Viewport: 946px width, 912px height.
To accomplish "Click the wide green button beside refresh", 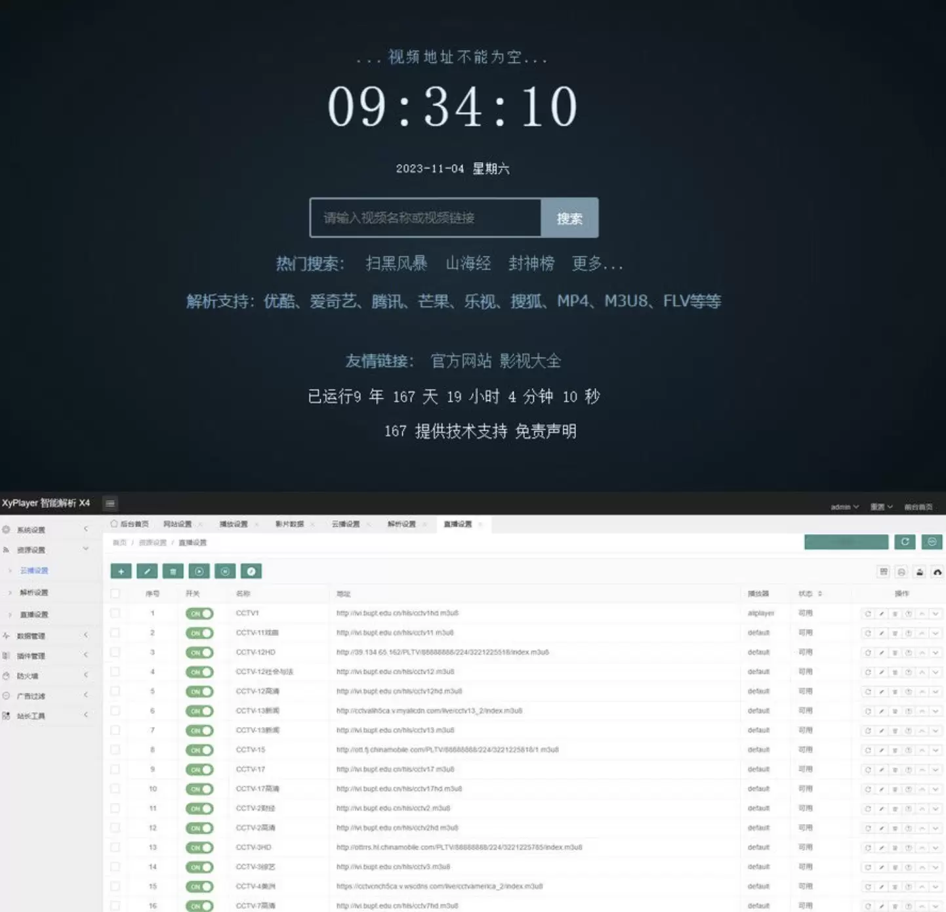I will tap(846, 542).
